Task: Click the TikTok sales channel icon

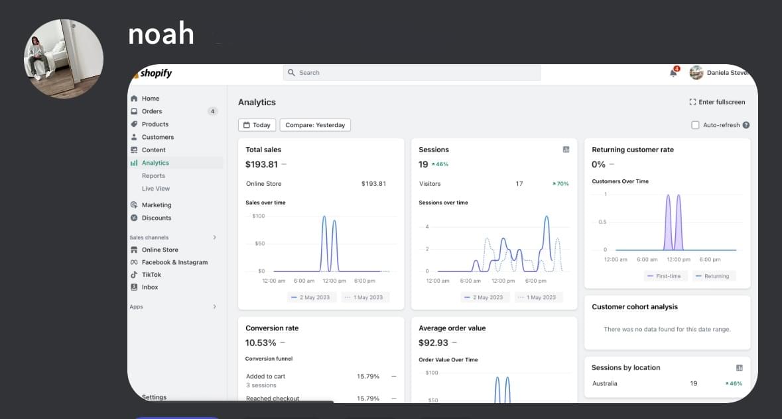Action: click(134, 275)
